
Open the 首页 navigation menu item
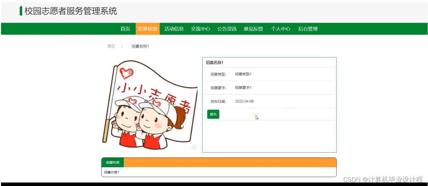125,29
